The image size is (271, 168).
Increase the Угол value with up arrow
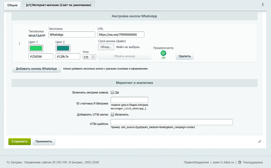pos(93,56)
